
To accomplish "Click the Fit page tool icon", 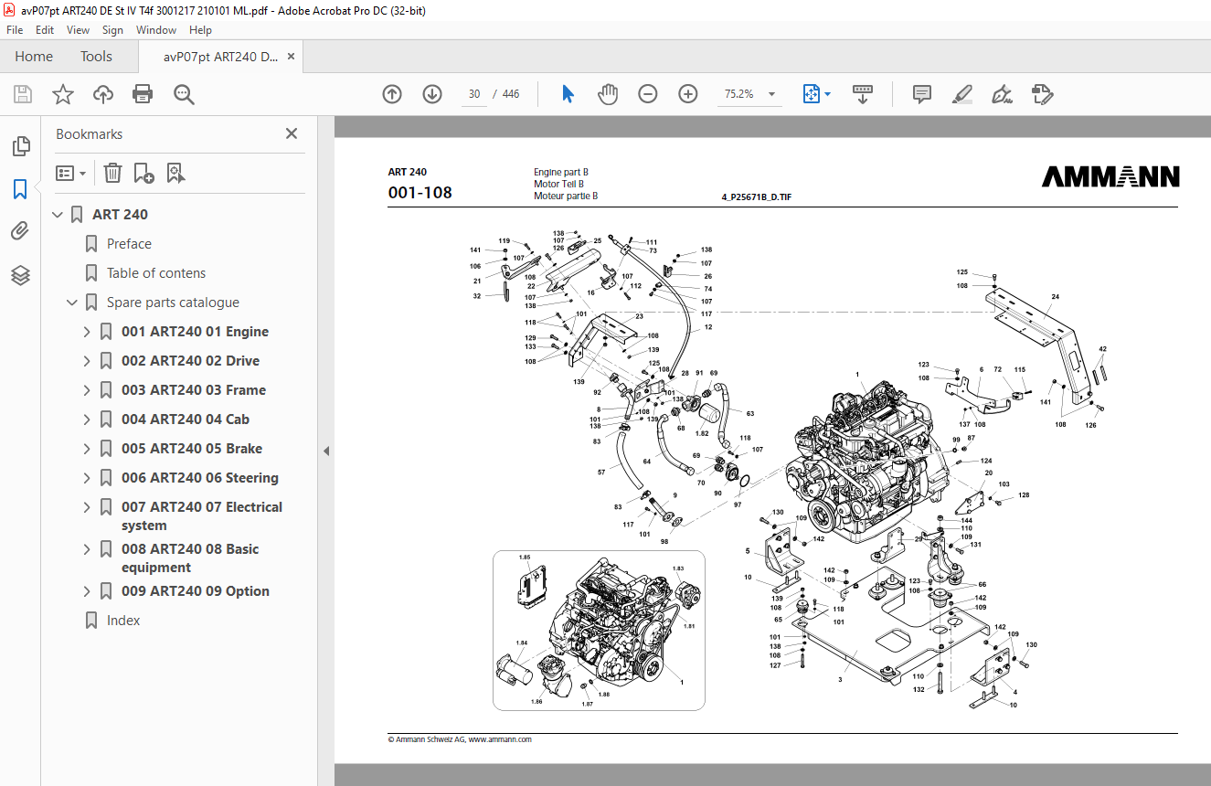I will pos(812,94).
